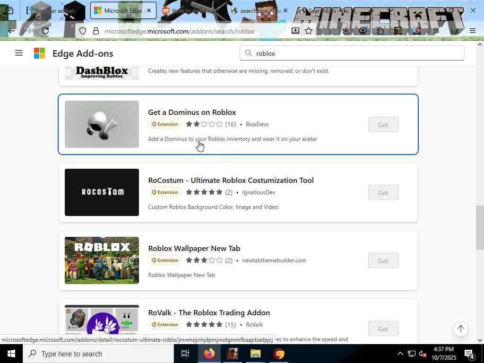484x363 pixels.
Task: Get the 'Get a Dominus on Roblox' extension
Action: [x=383, y=125]
